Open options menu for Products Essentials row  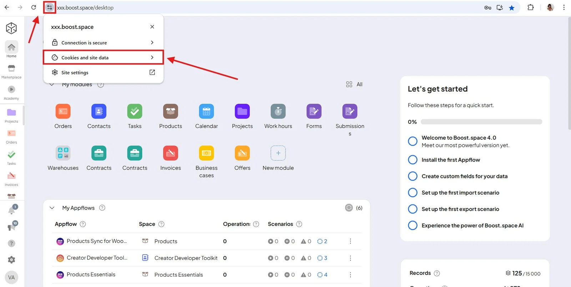tap(350, 275)
